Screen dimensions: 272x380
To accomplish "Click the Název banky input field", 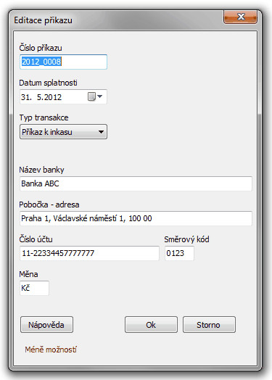I will pos(136,183).
